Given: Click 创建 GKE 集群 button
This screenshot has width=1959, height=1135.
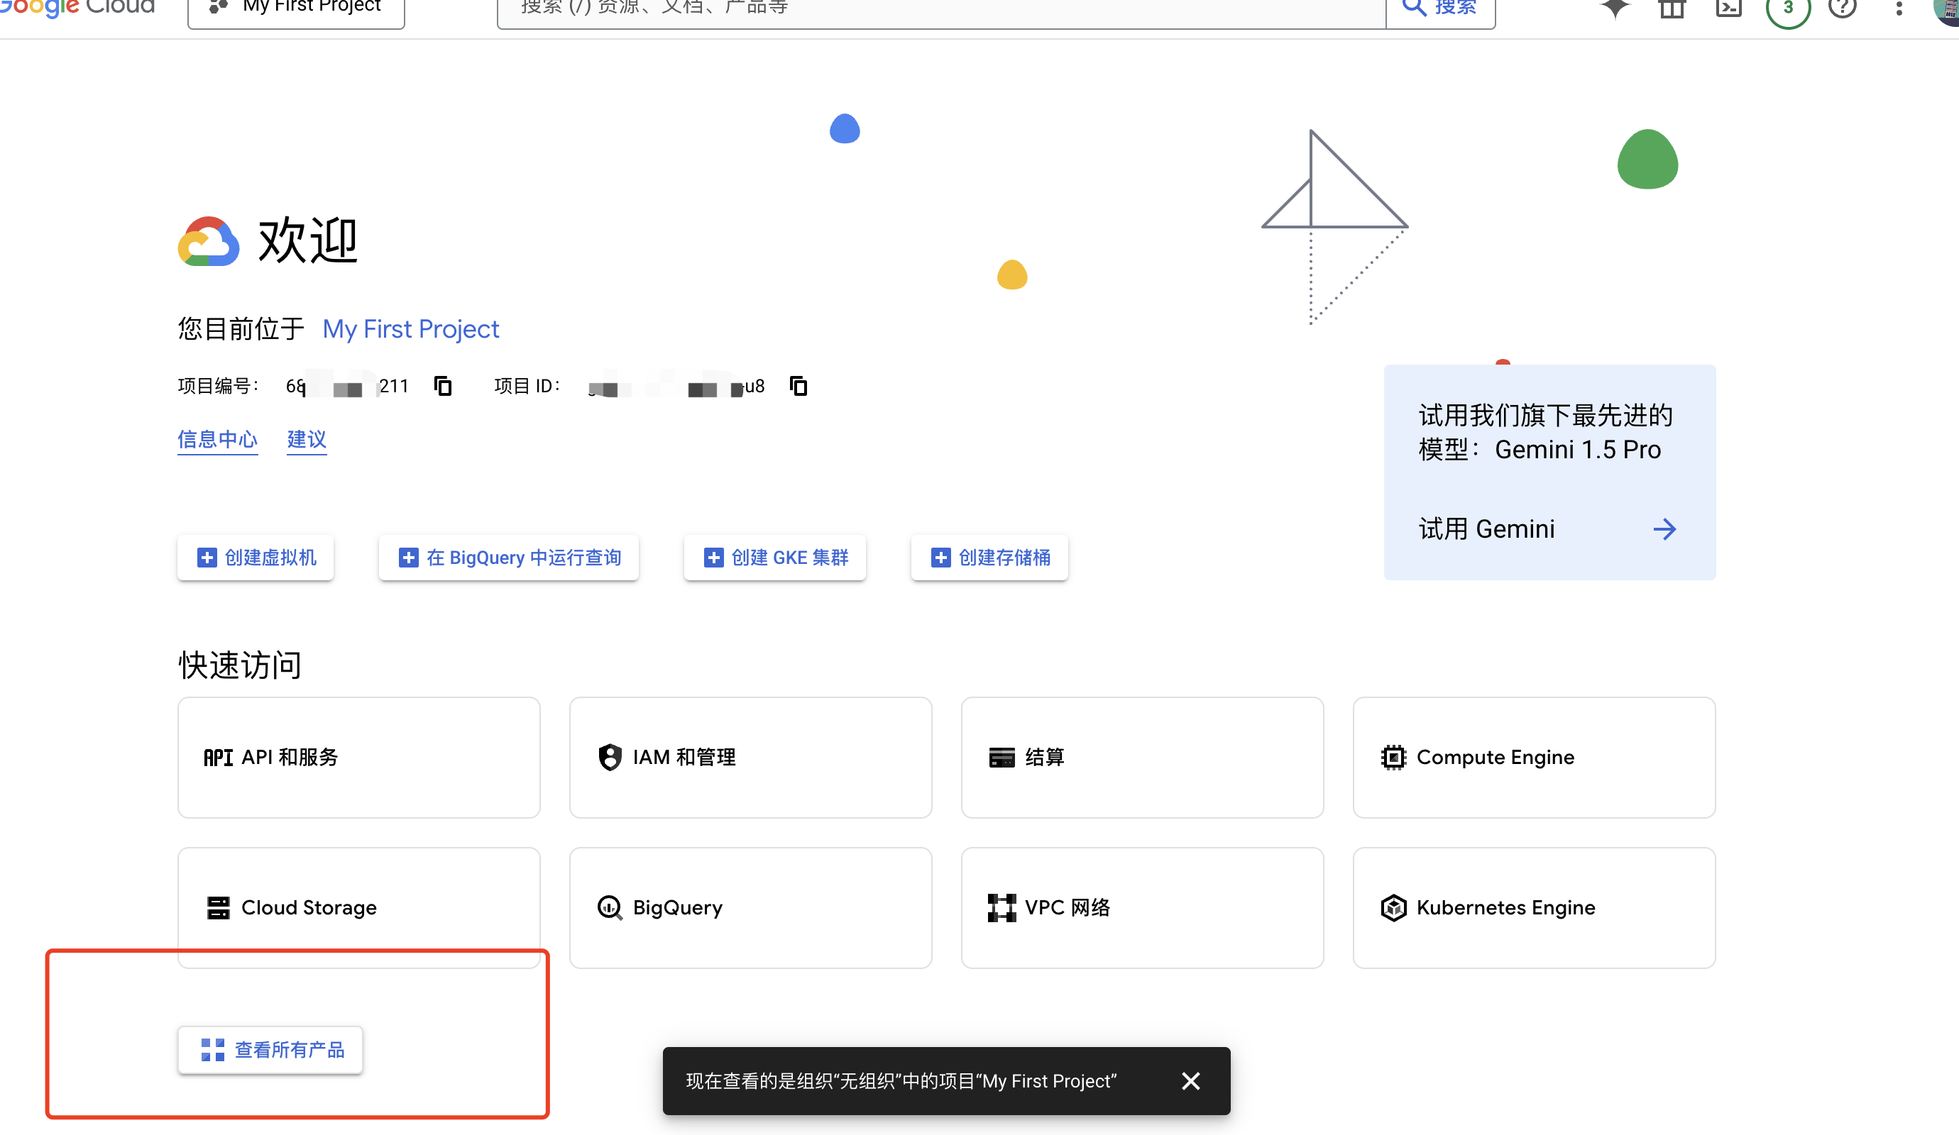Looking at the screenshot, I should coord(775,558).
